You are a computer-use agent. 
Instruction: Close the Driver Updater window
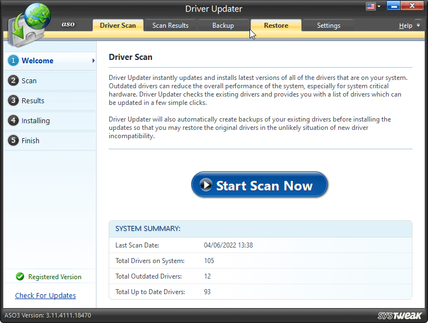coord(412,6)
